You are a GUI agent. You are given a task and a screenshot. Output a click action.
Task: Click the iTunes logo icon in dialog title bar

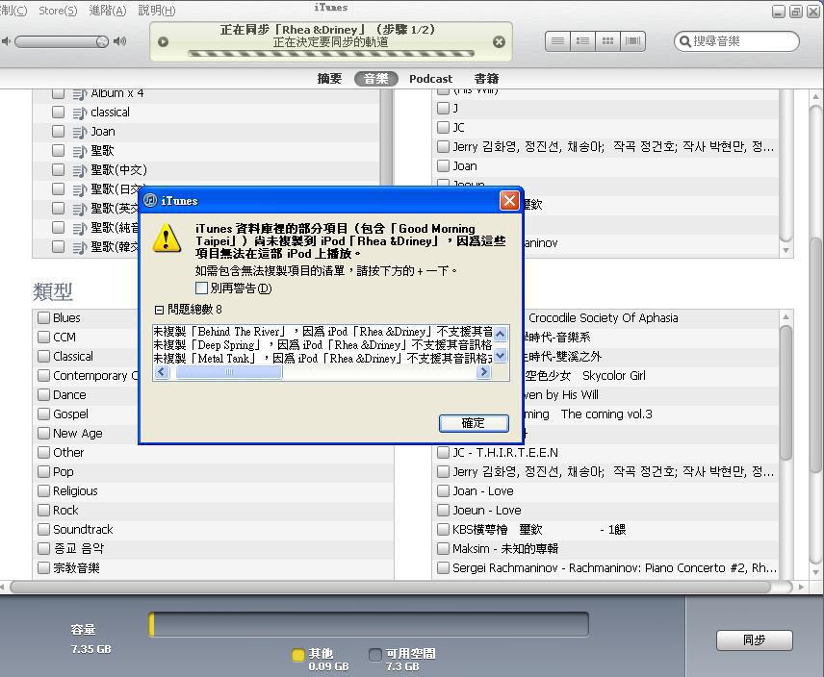click(150, 200)
